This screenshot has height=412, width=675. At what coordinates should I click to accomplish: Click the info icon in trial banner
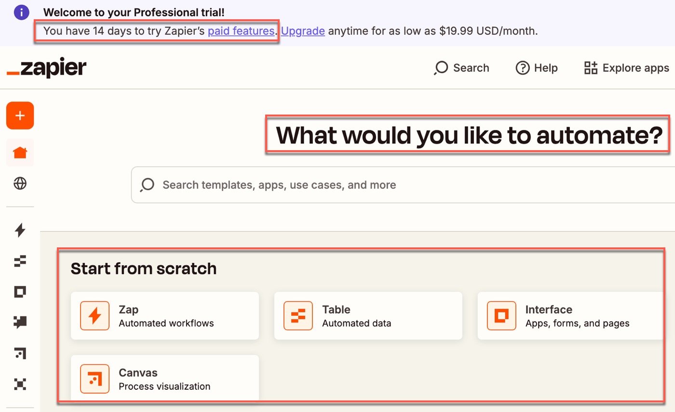pos(22,13)
